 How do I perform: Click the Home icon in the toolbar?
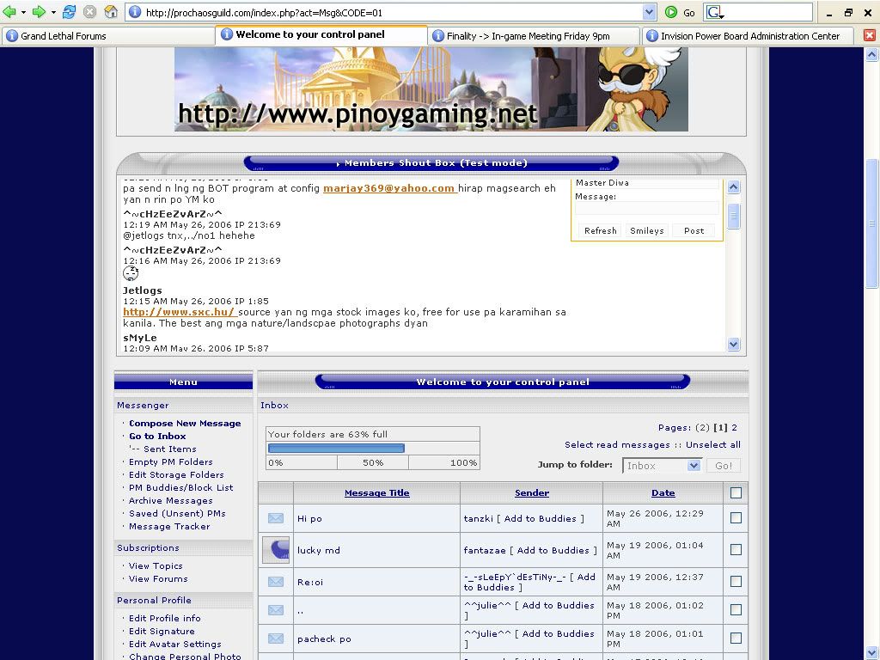point(111,12)
